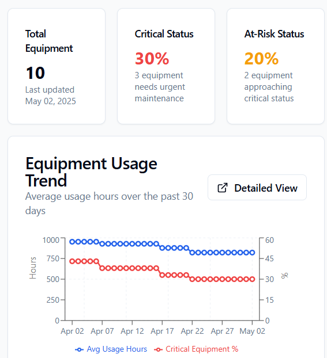Click the 750 label on Hours axis
The width and height of the screenshot is (327, 358).
53,258
